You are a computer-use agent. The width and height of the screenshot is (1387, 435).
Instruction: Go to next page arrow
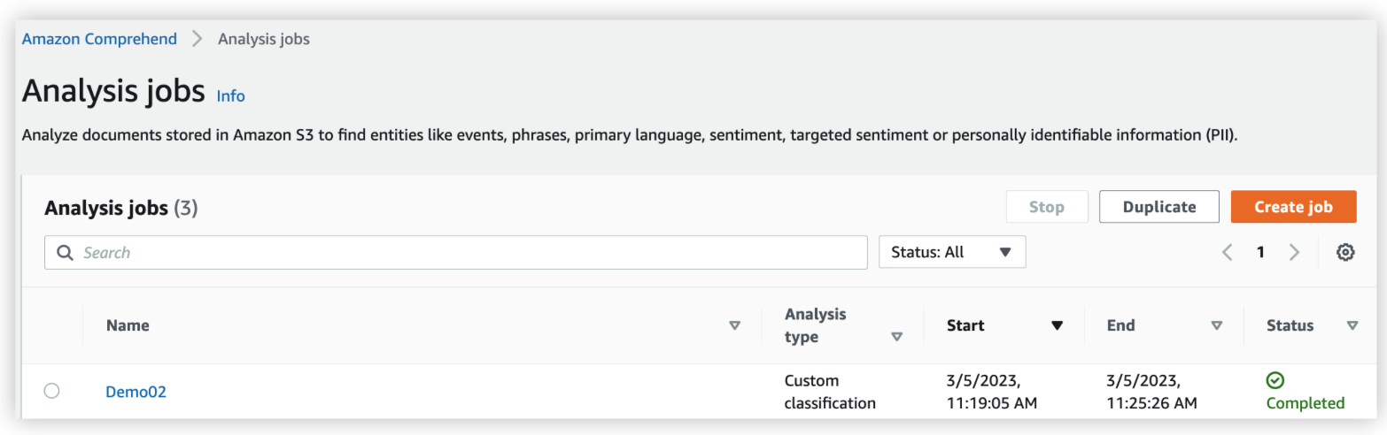1294,253
